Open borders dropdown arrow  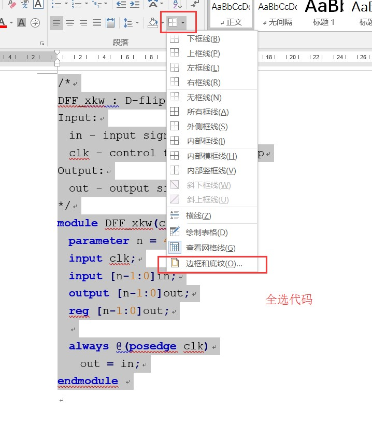[x=183, y=22]
